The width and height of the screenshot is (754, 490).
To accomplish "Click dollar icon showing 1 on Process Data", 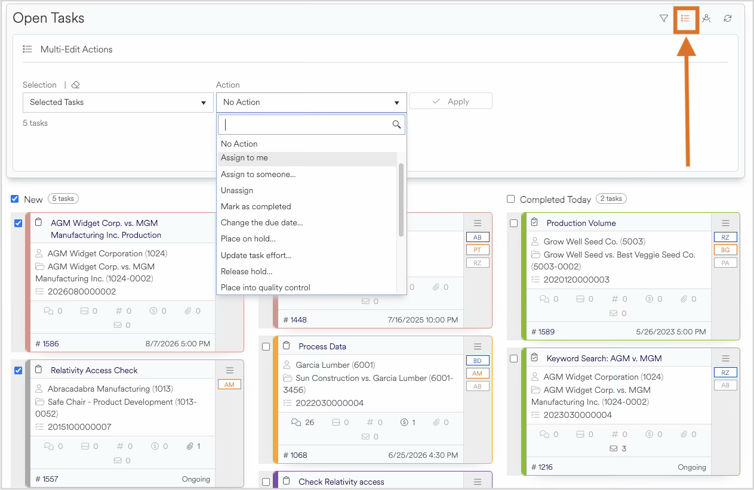I will pos(405,423).
